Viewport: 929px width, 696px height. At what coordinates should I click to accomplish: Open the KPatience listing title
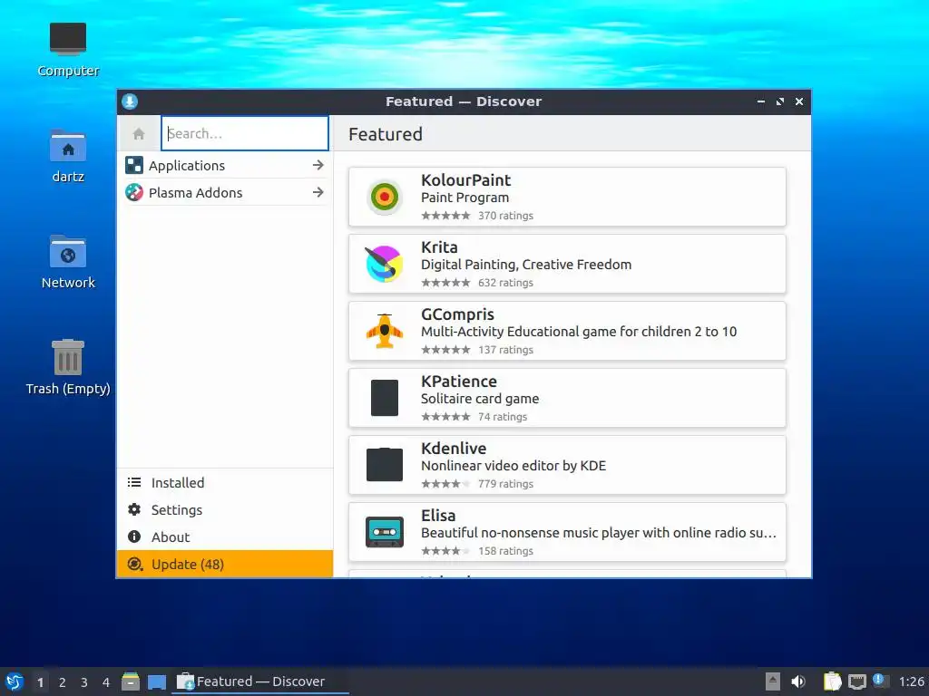tap(458, 382)
